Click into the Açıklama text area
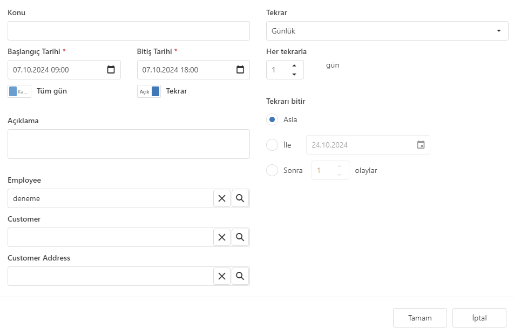Screen dimensions: 514x334 point(128,144)
